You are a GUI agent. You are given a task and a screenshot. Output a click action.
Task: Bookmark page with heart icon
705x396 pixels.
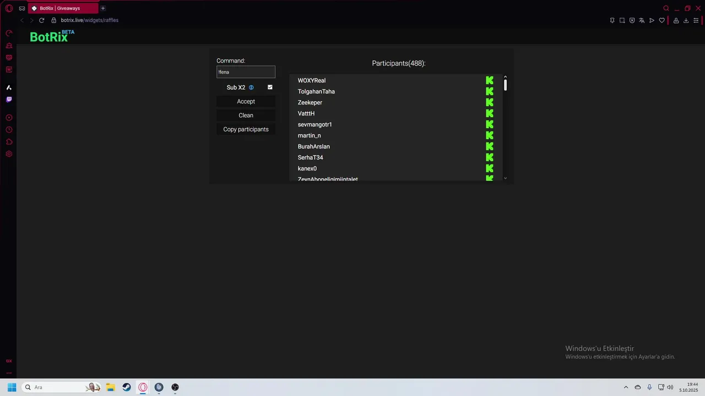[x=661, y=20]
